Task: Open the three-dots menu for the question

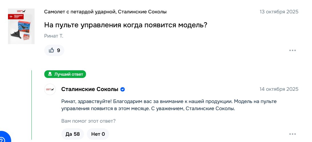Action: (292, 50)
